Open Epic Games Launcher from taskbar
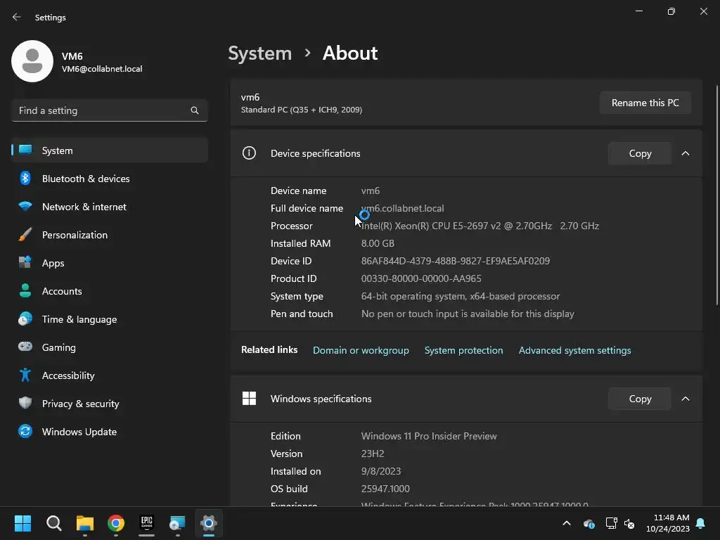This screenshot has height=540, width=720. click(x=146, y=523)
